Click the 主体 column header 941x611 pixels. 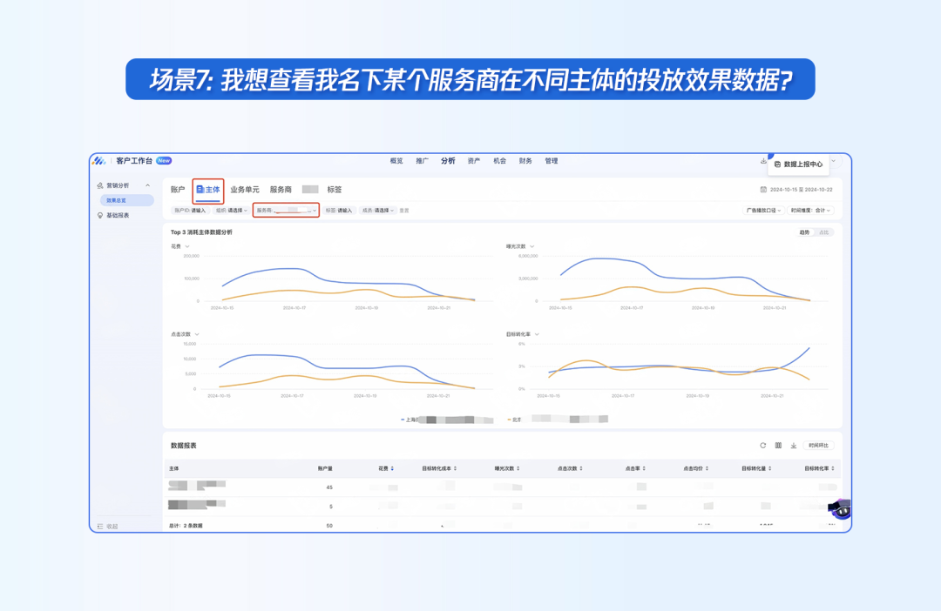[174, 469]
